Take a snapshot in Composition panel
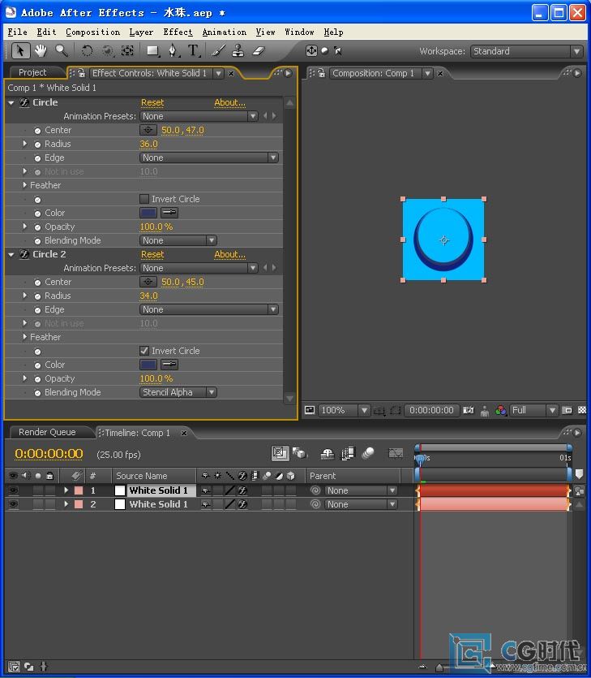This screenshot has width=591, height=678. click(x=469, y=410)
